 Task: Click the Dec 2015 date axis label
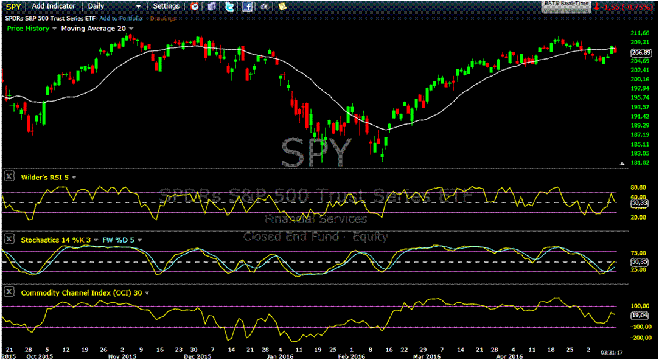tap(198, 356)
